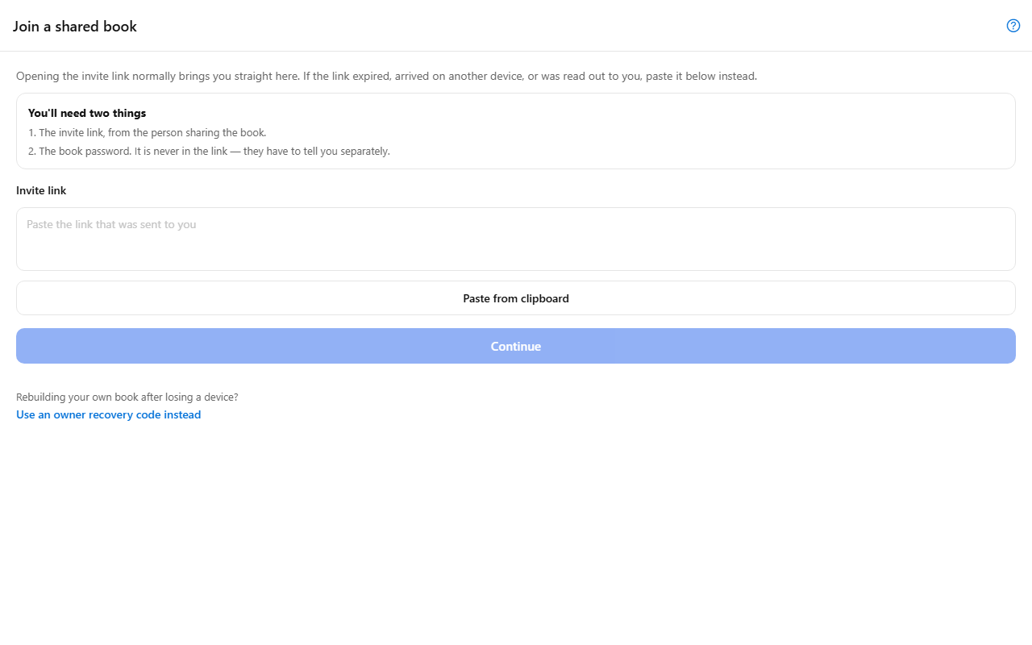This screenshot has height=645, width=1032.
Task: Click the book password instruction line
Action: (210, 151)
